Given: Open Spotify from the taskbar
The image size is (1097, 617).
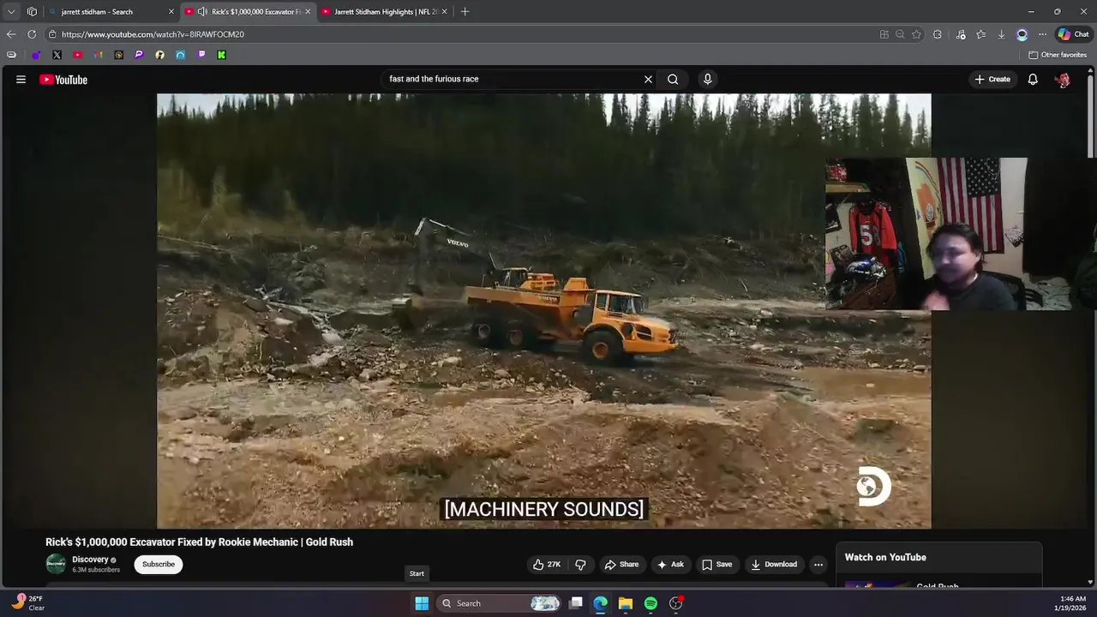Looking at the screenshot, I should 650,603.
